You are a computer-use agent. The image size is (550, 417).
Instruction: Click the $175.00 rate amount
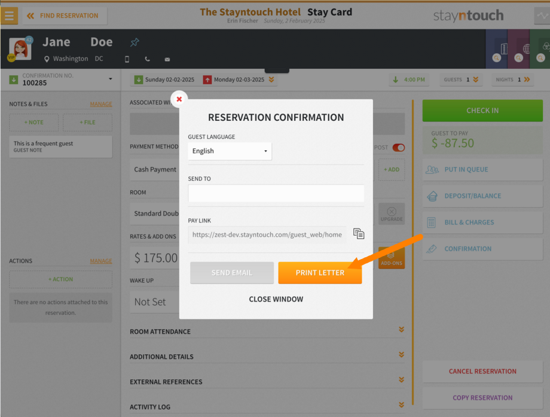(156, 258)
